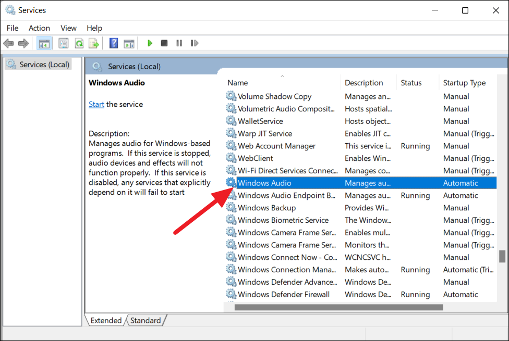Open the View menu
The image size is (509, 341).
point(68,28)
